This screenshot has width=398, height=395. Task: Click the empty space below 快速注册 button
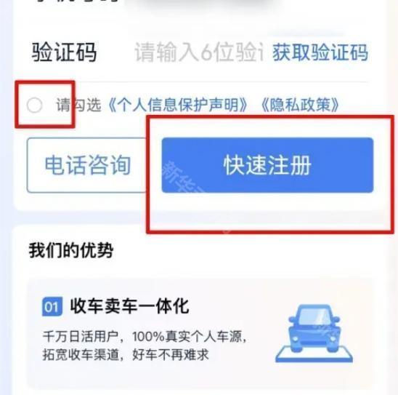tap(269, 211)
